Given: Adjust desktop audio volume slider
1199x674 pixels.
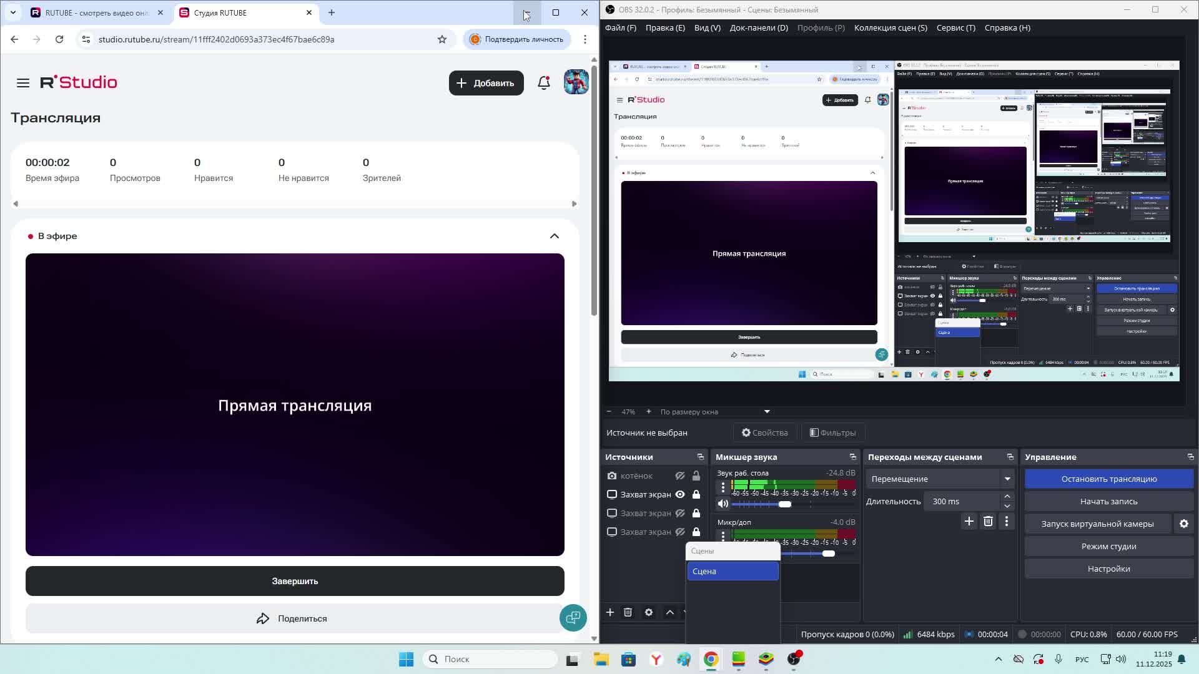Looking at the screenshot, I should point(785,504).
